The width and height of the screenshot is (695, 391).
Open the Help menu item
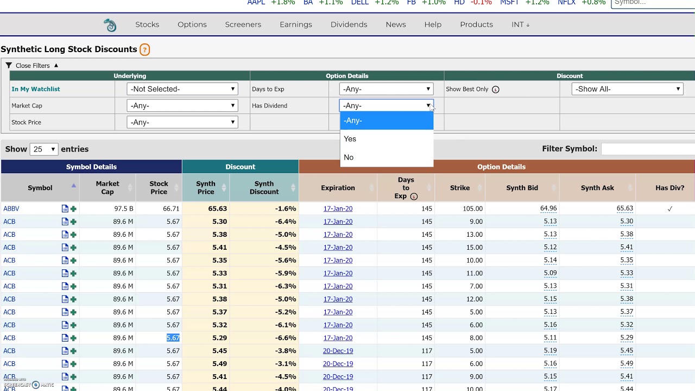[433, 24]
